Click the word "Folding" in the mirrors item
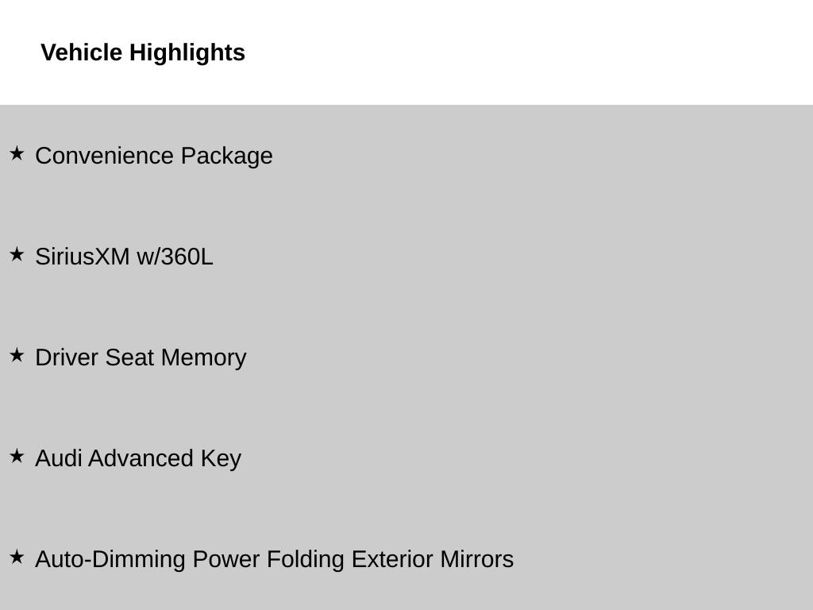Viewport: 813px width, 610px height. (306, 559)
